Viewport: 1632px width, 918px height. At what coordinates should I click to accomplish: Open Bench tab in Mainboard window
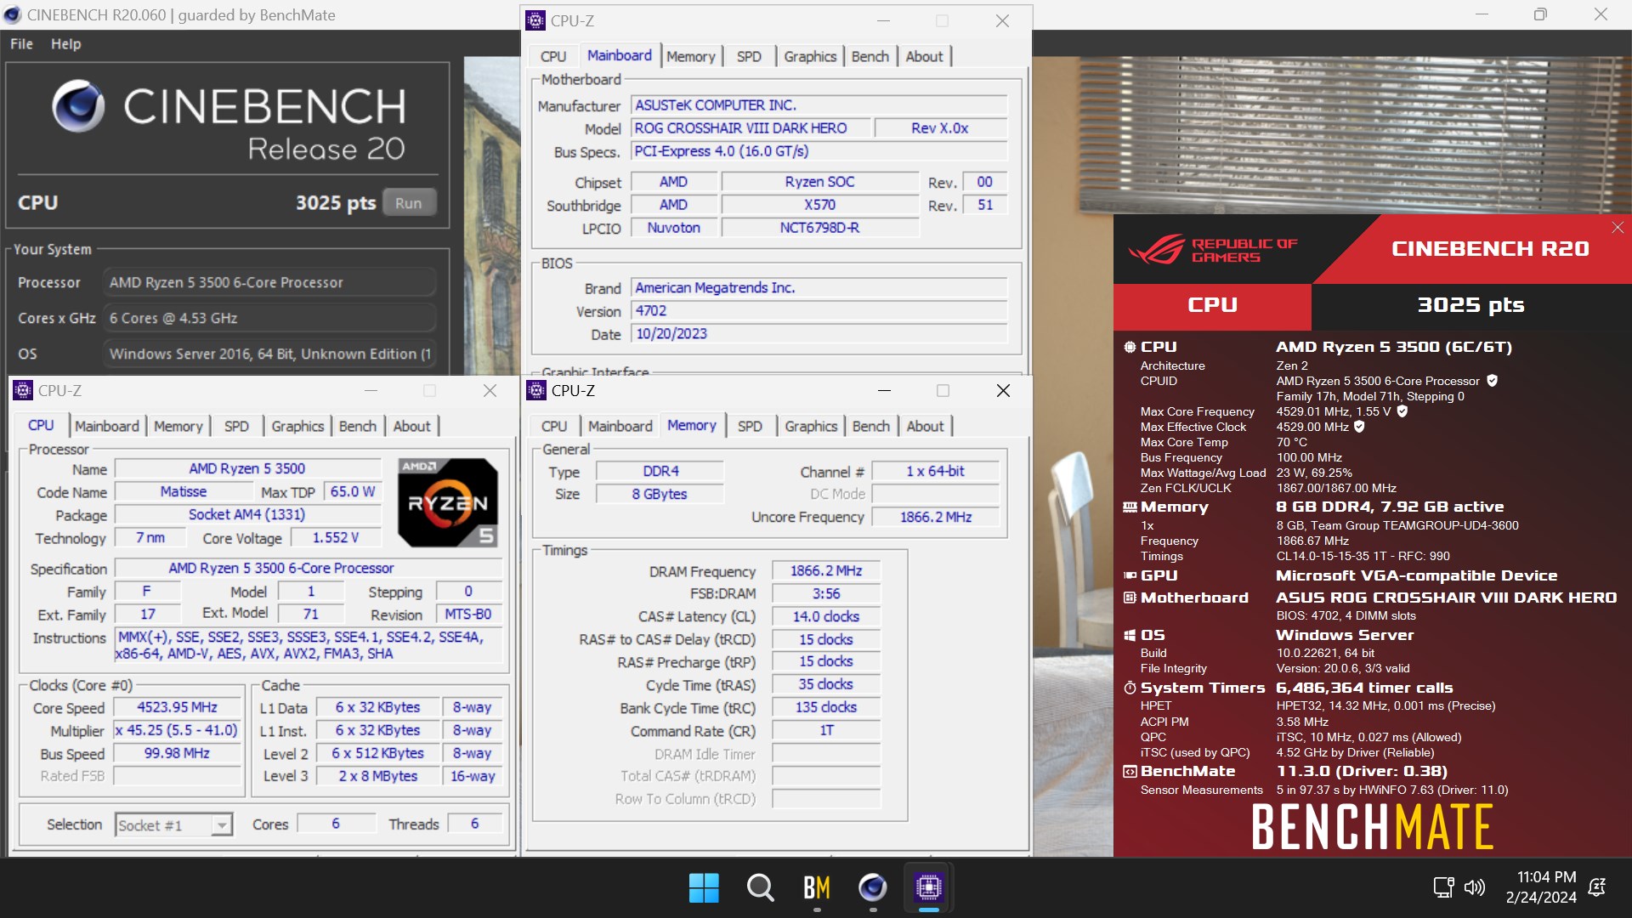(x=870, y=56)
